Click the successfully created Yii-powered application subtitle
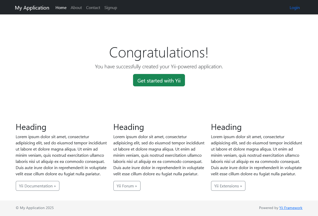The height and width of the screenshot is (216, 318). pos(159,67)
